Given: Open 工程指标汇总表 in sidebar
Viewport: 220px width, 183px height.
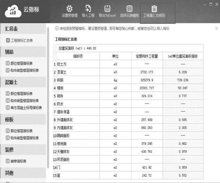Looking at the screenshot, I should click(x=19, y=40).
